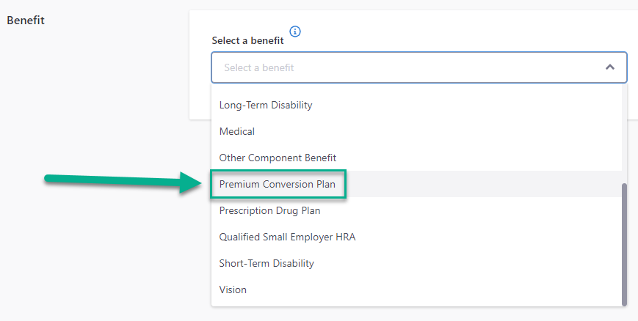This screenshot has width=638, height=321.
Task: Click the dropdown list scrollbar thumb
Action: tap(625, 242)
